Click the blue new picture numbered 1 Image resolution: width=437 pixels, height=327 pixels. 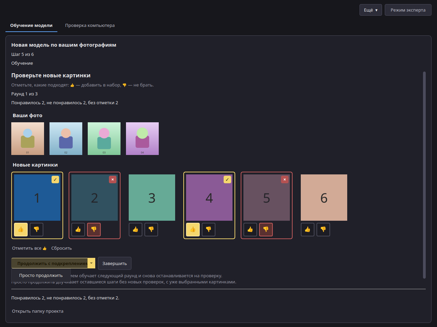[x=37, y=198]
